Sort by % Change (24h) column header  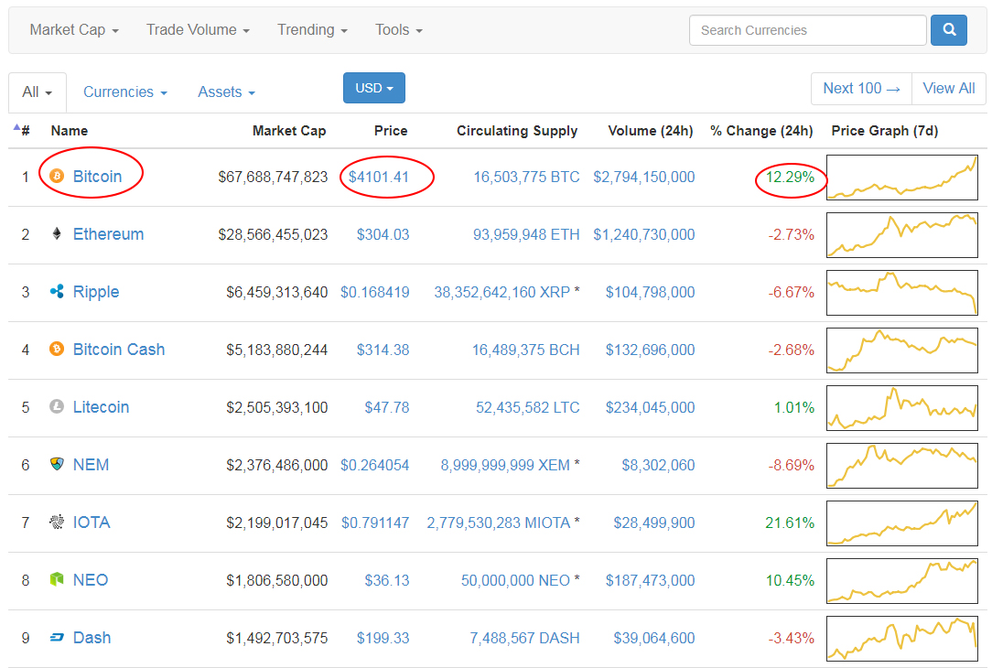761,130
